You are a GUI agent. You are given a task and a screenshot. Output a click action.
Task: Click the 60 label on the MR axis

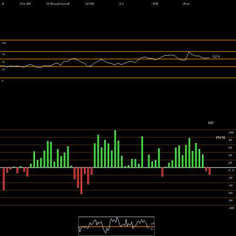coord(230,148)
